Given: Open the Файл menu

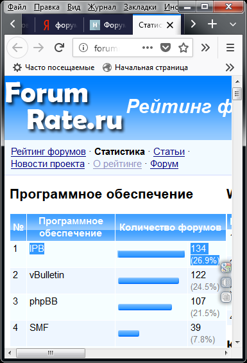Looking at the screenshot, I should (17, 7).
